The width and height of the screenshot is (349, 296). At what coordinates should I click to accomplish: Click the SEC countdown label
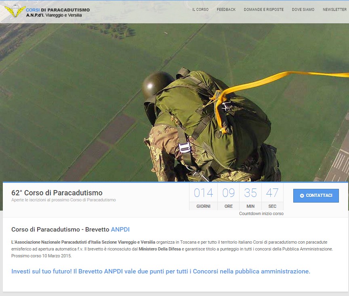click(x=272, y=206)
